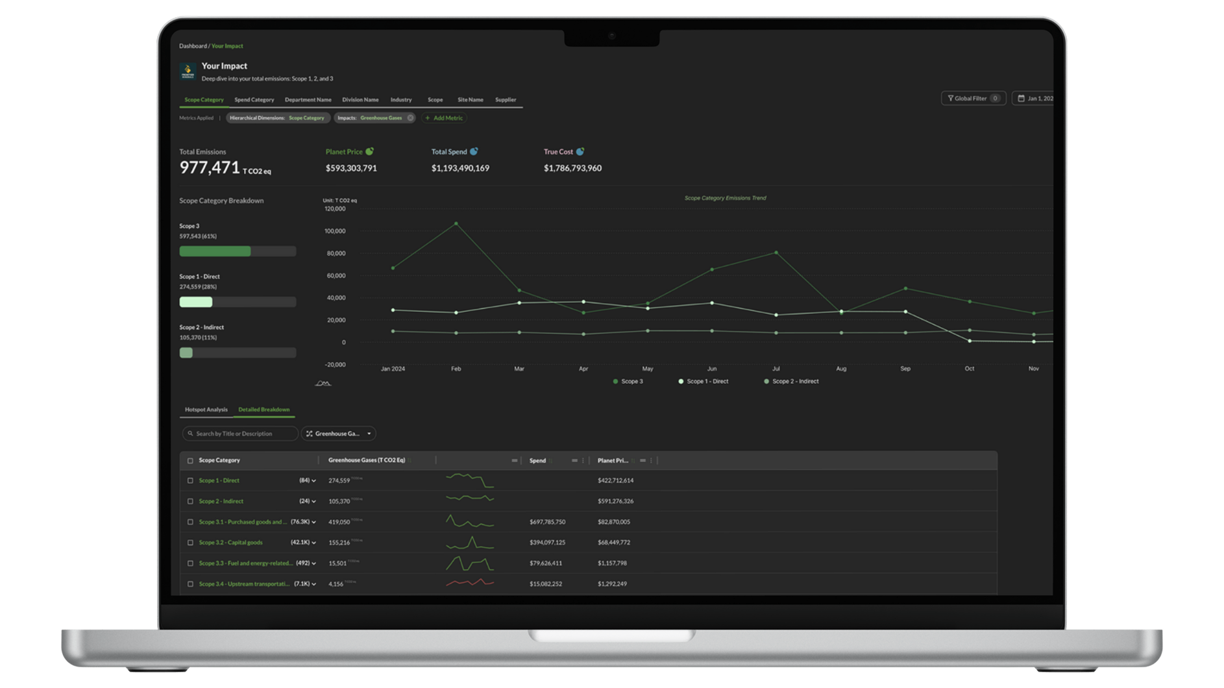Image resolution: width=1224 pixels, height=688 pixels.
Task: Expand the Scope 3.1 (76.3K) row chevron
Action: pos(313,522)
